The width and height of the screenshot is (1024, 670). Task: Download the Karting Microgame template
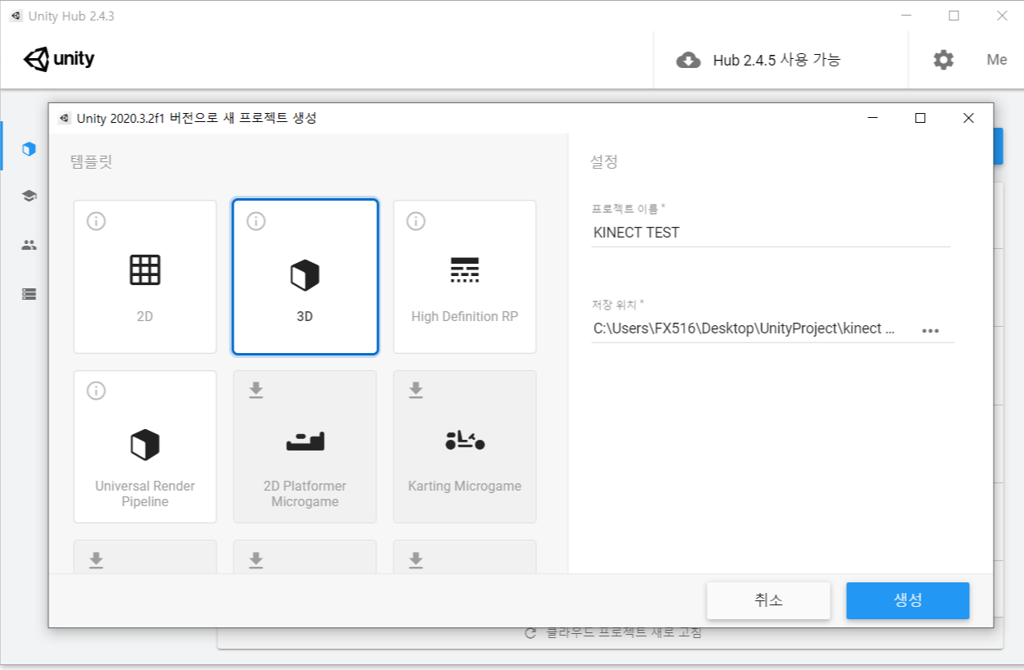(416, 390)
